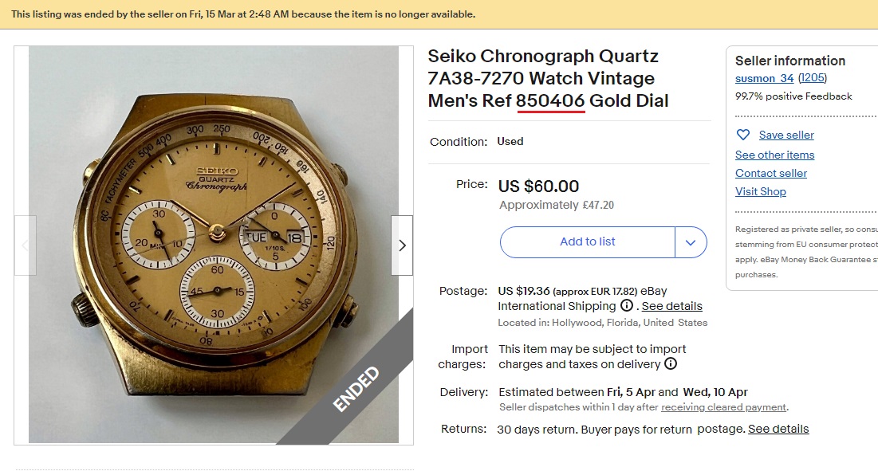Click the info icon next to import charges
The image size is (878, 471).
point(671,364)
